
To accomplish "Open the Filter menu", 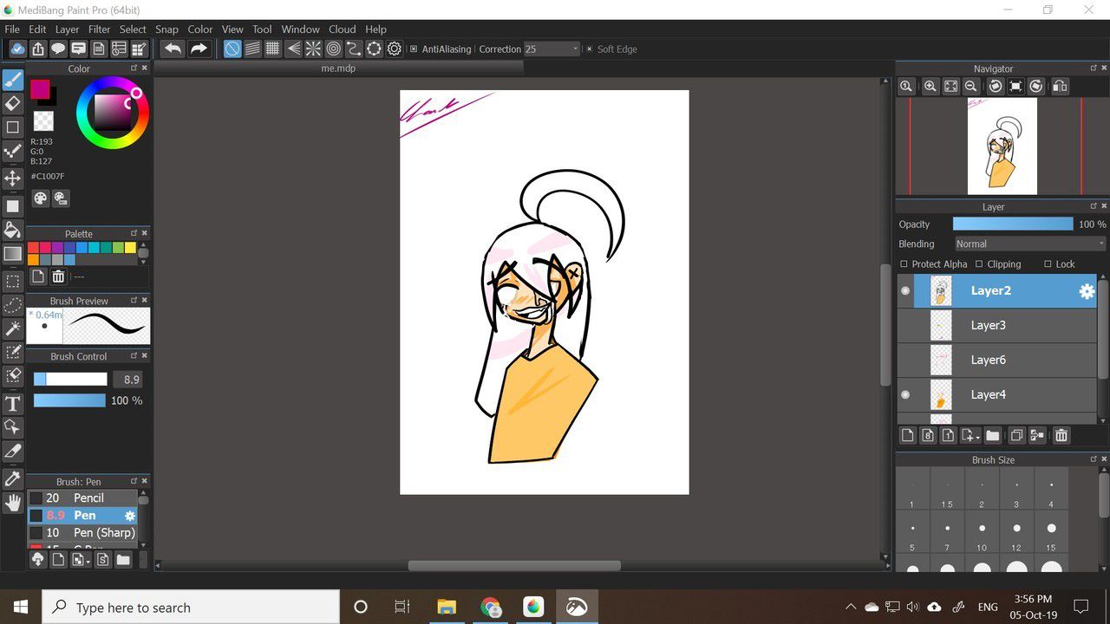I will 100,29.
